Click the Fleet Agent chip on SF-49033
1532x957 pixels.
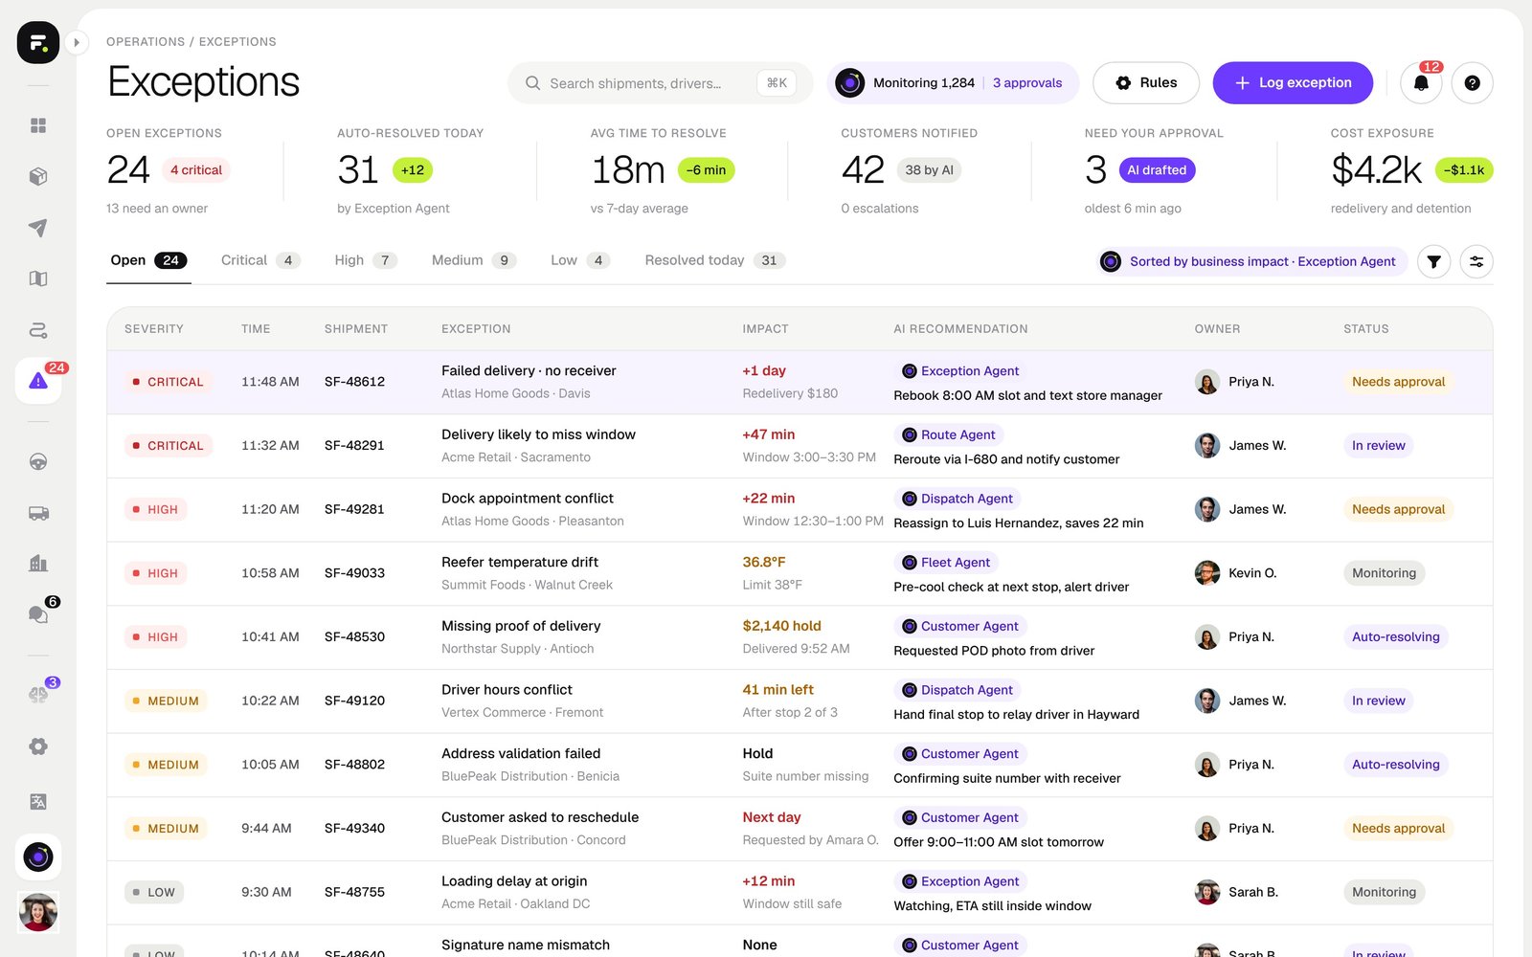coord(946,563)
